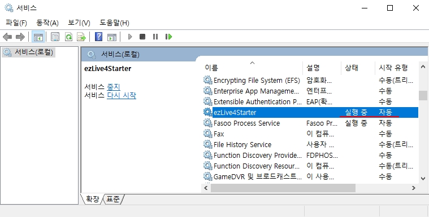
Task: Click the vertical scrollbar down arrow
Action: pos(423,179)
